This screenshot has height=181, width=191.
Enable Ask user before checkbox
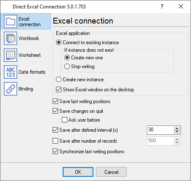(64, 120)
